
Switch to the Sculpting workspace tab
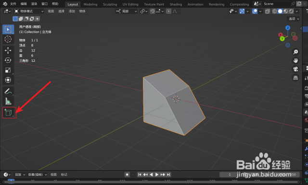point(110,4)
